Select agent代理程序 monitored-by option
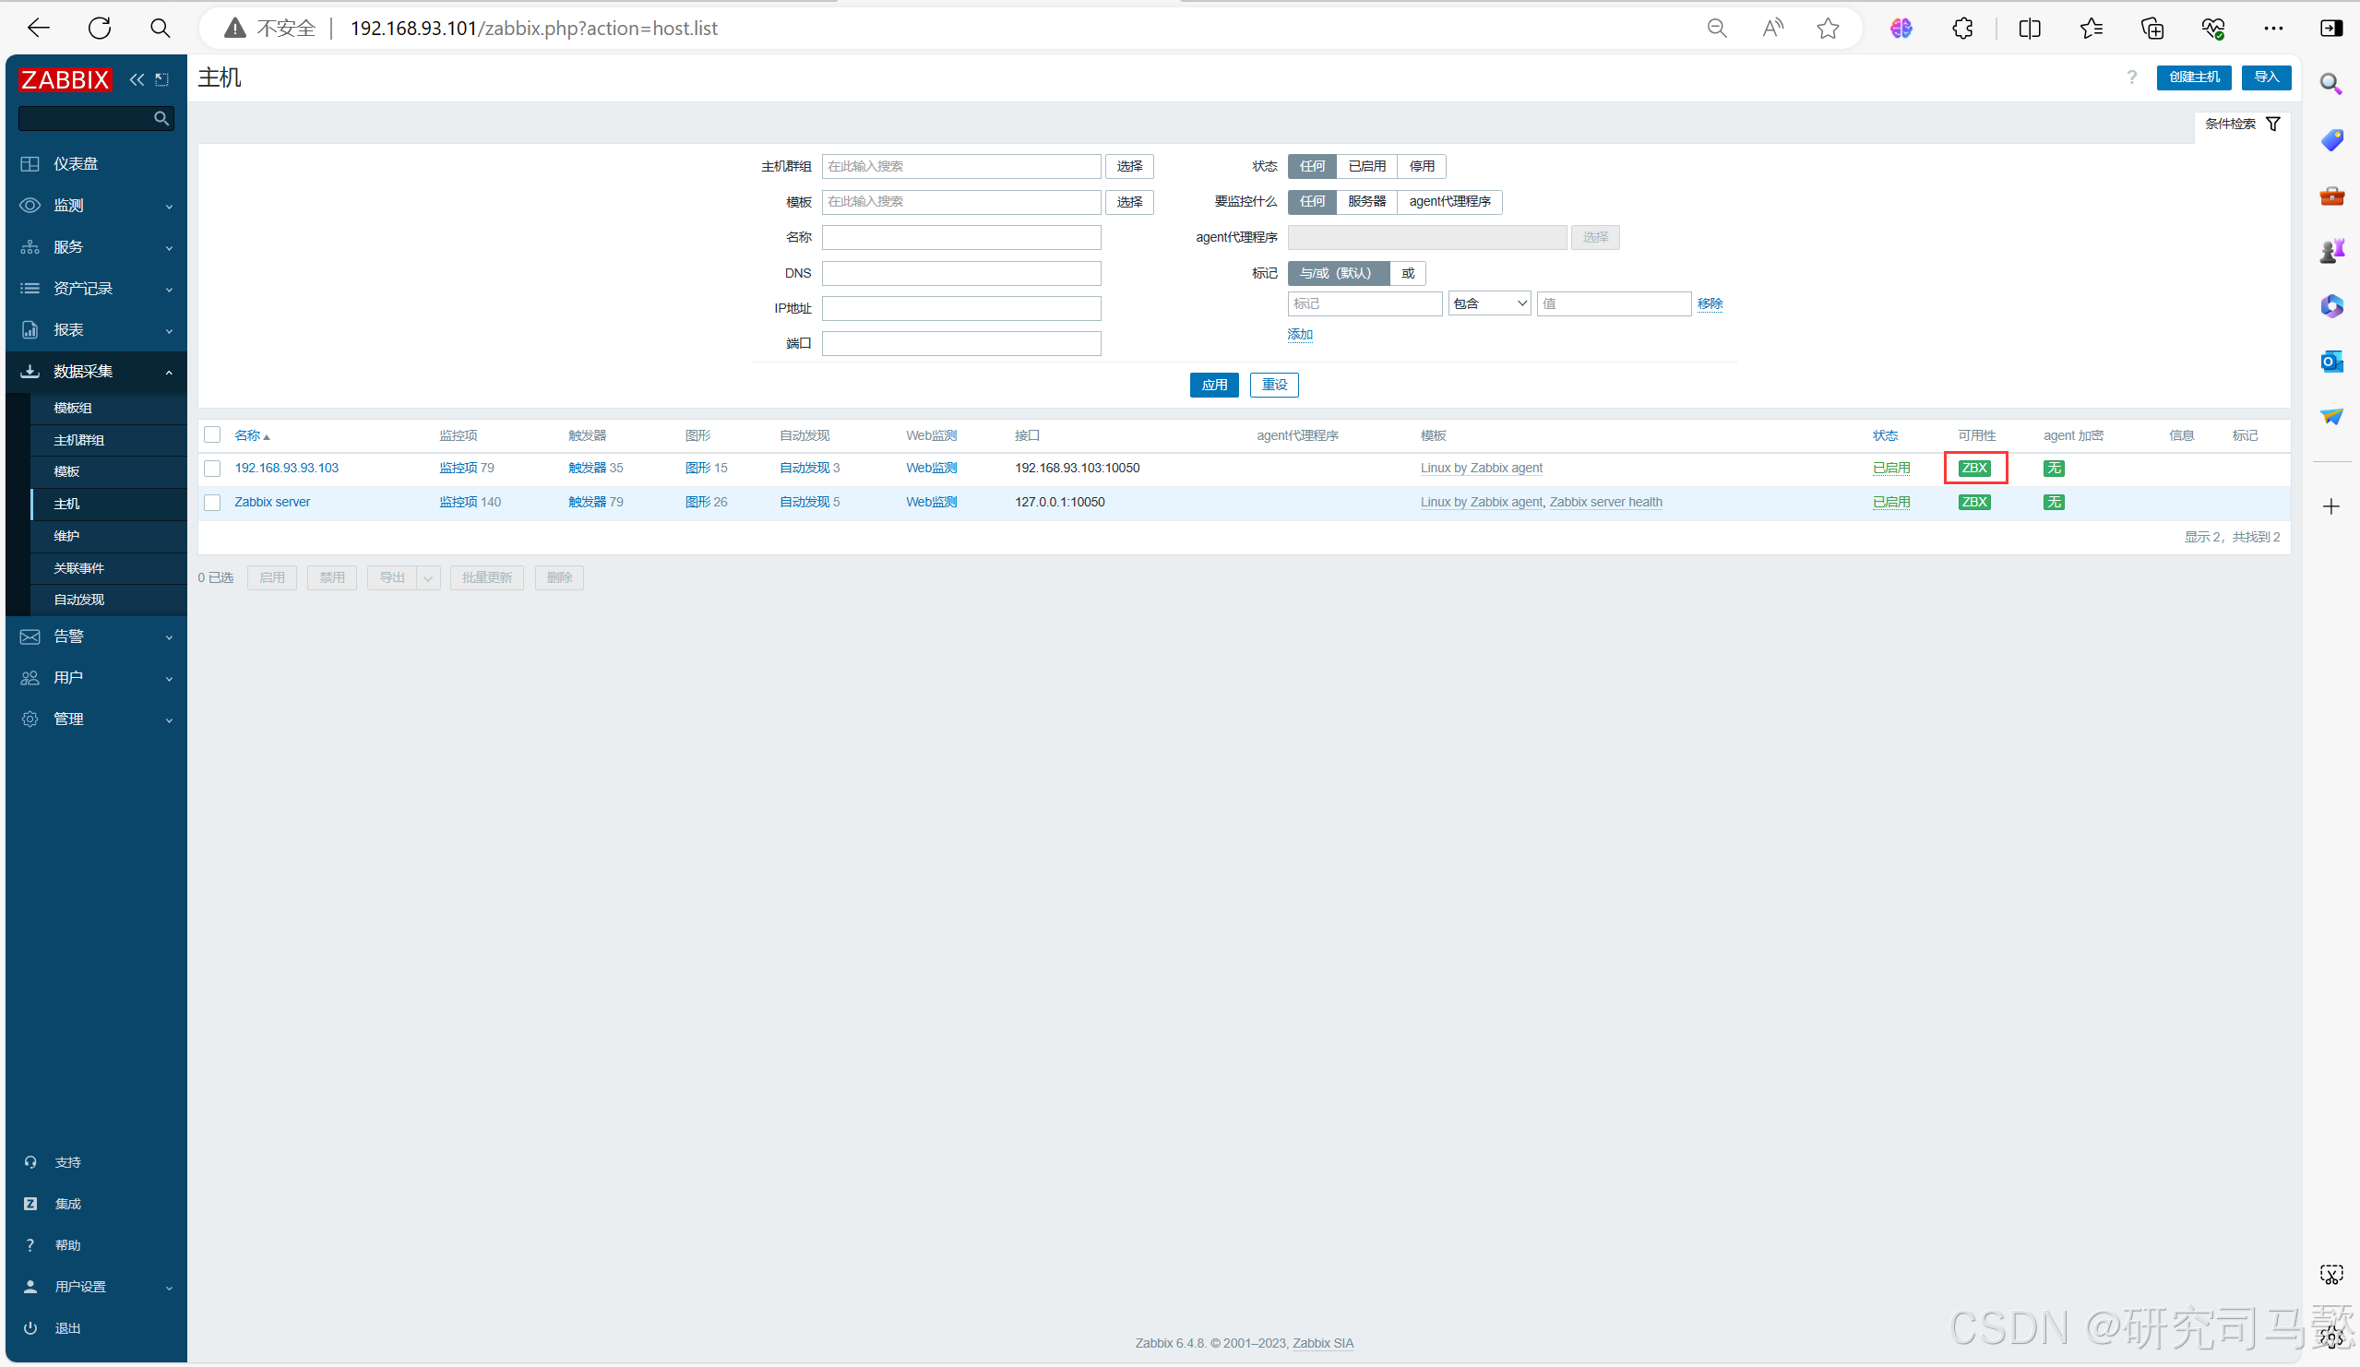 [1449, 201]
